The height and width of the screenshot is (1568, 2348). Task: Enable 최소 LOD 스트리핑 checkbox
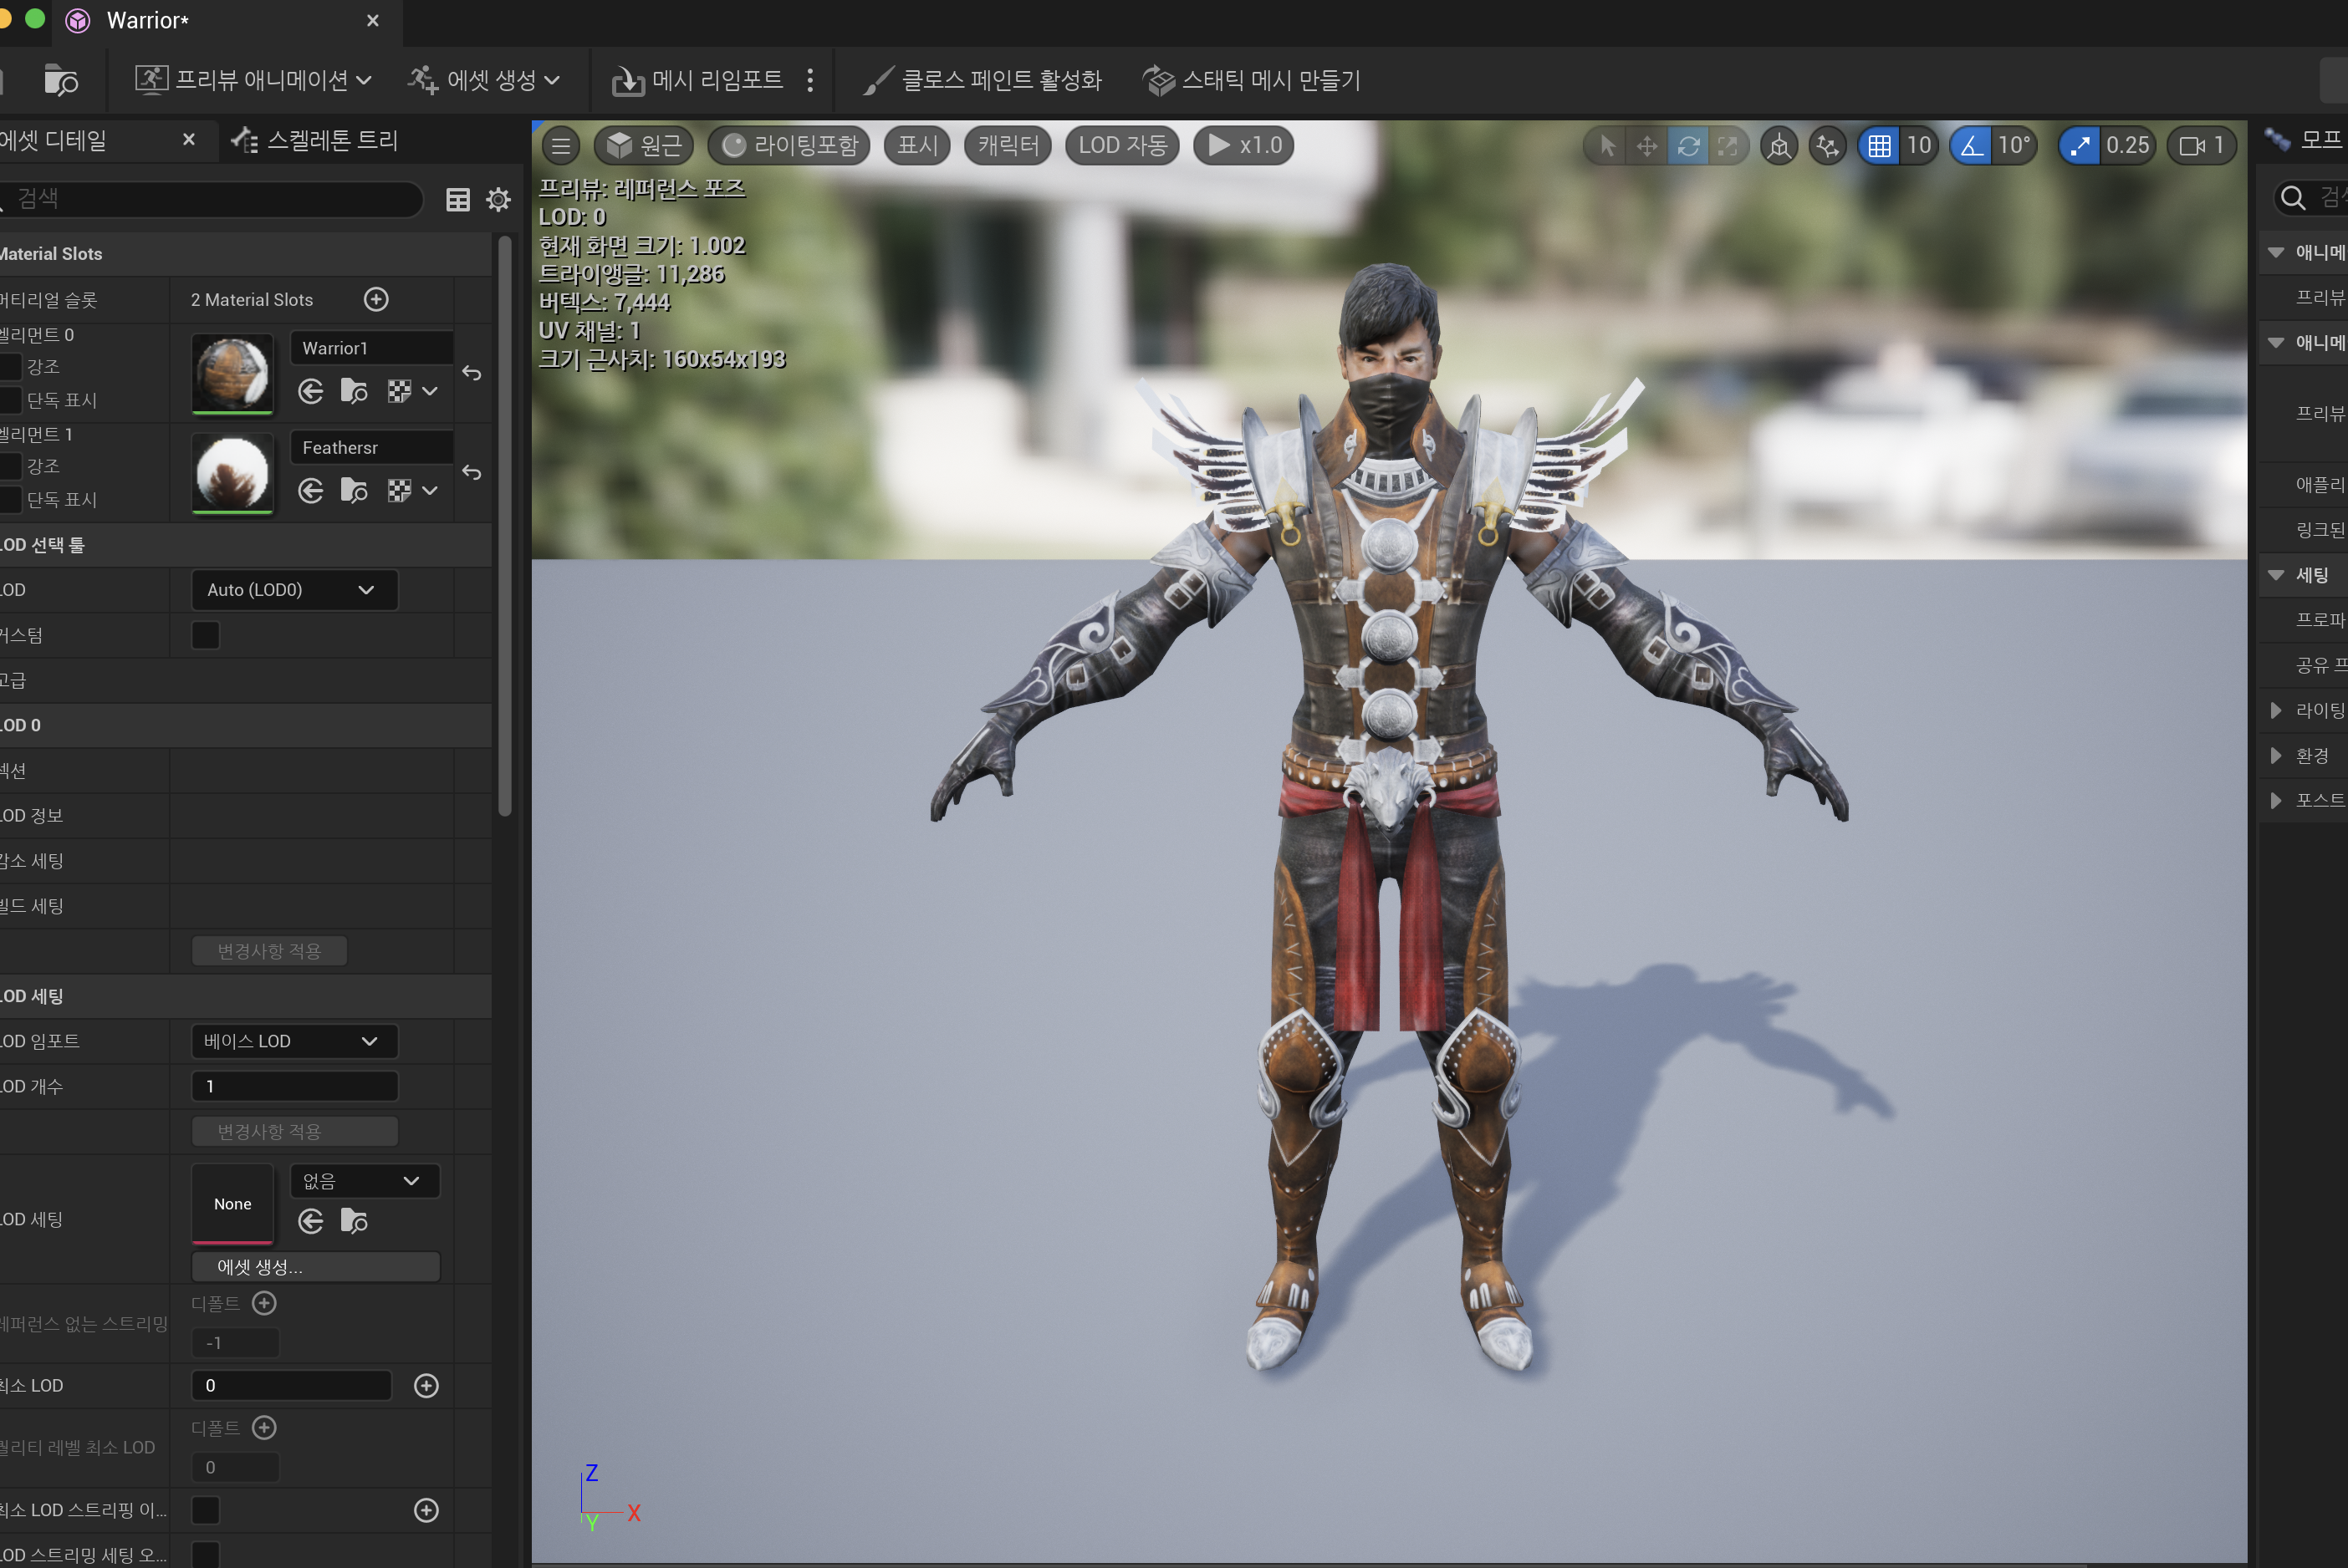[205, 1510]
